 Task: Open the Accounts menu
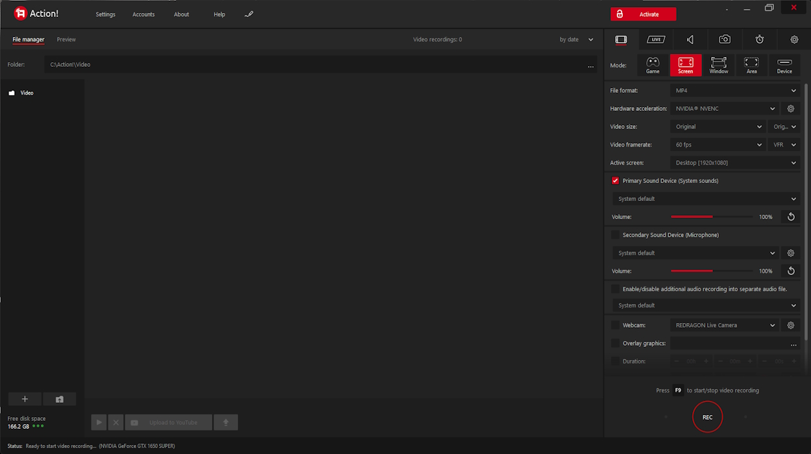(x=143, y=14)
